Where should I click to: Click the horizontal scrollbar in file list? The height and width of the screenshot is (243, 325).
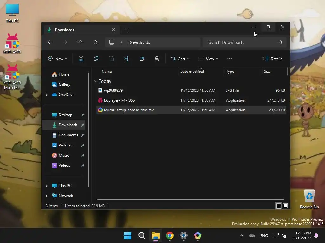[191, 200]
